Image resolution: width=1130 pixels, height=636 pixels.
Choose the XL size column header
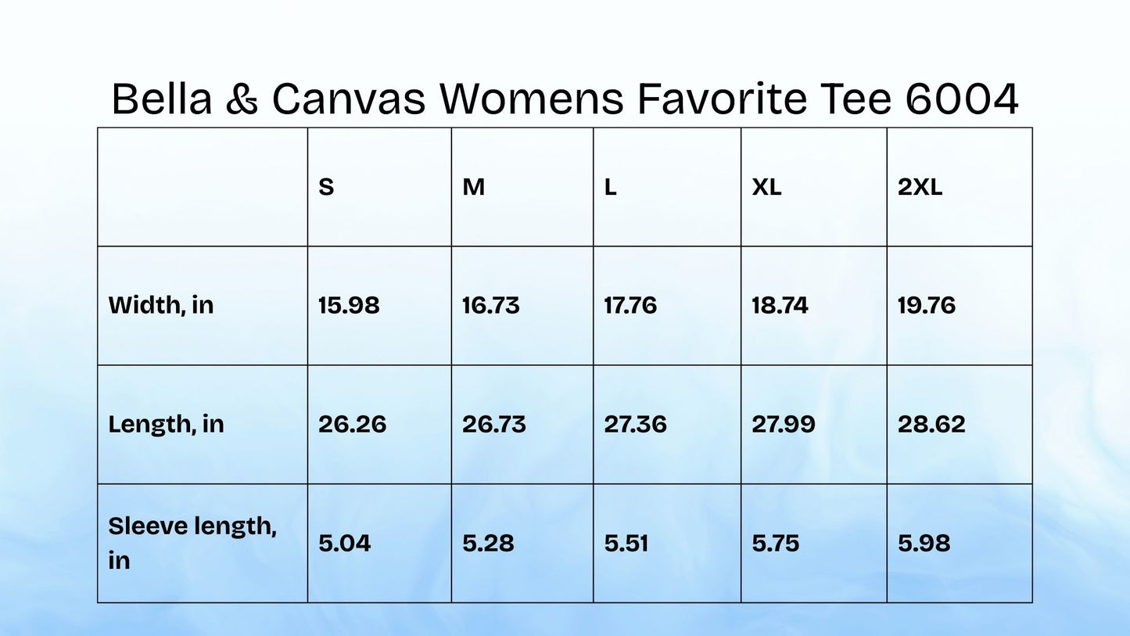[766, 188]
